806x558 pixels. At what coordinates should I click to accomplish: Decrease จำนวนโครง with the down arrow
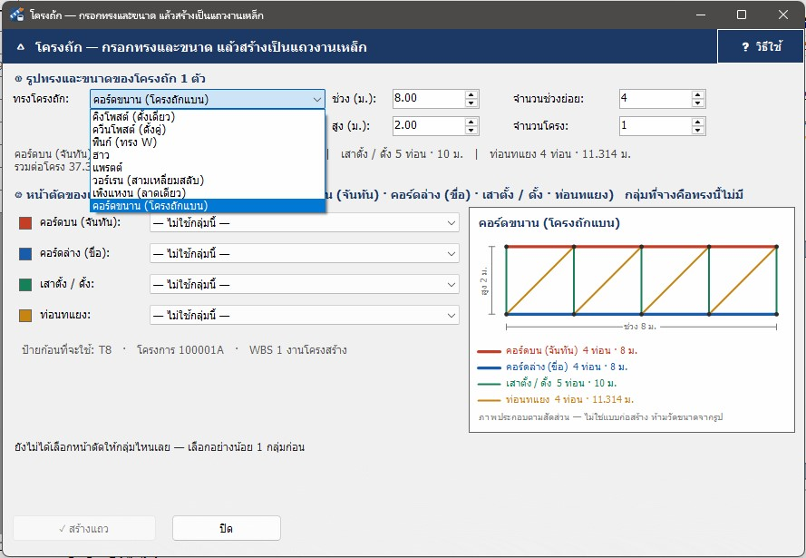[x=698, y=130]
